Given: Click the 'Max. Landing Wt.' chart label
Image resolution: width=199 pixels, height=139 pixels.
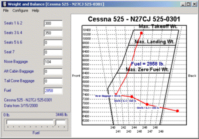Looking at the screenshot, I should coord(155,42).
